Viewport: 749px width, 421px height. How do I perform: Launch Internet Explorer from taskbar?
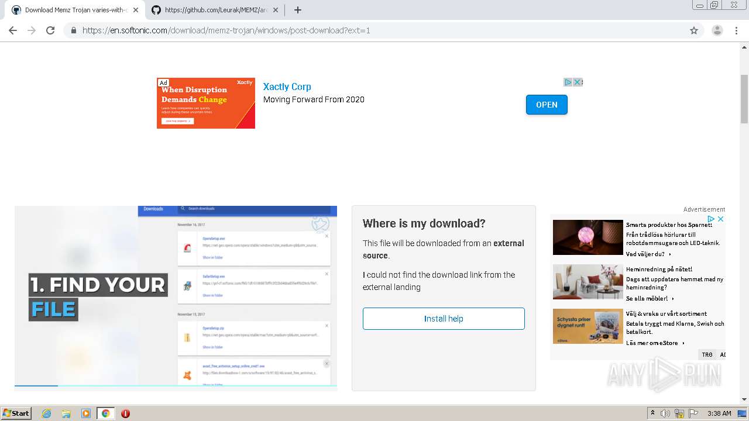click(46, 413)
